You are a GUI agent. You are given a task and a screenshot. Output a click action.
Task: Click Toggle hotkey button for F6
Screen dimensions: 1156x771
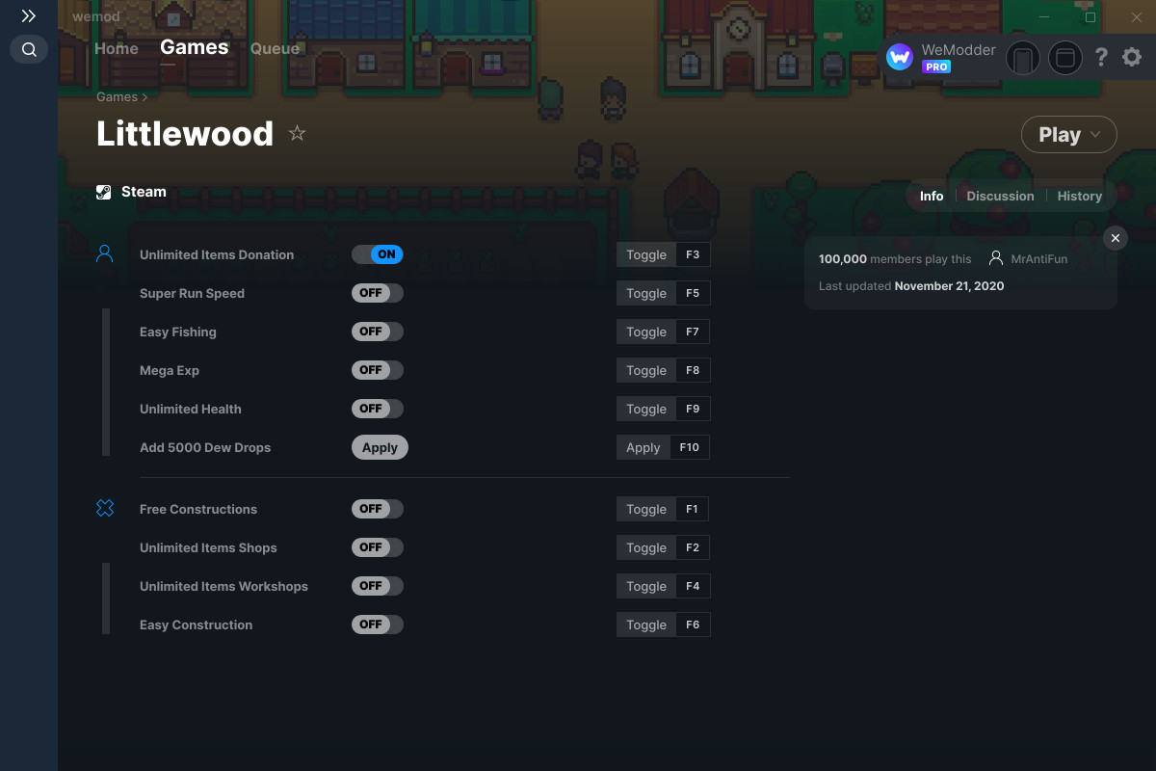click(663, 625)
